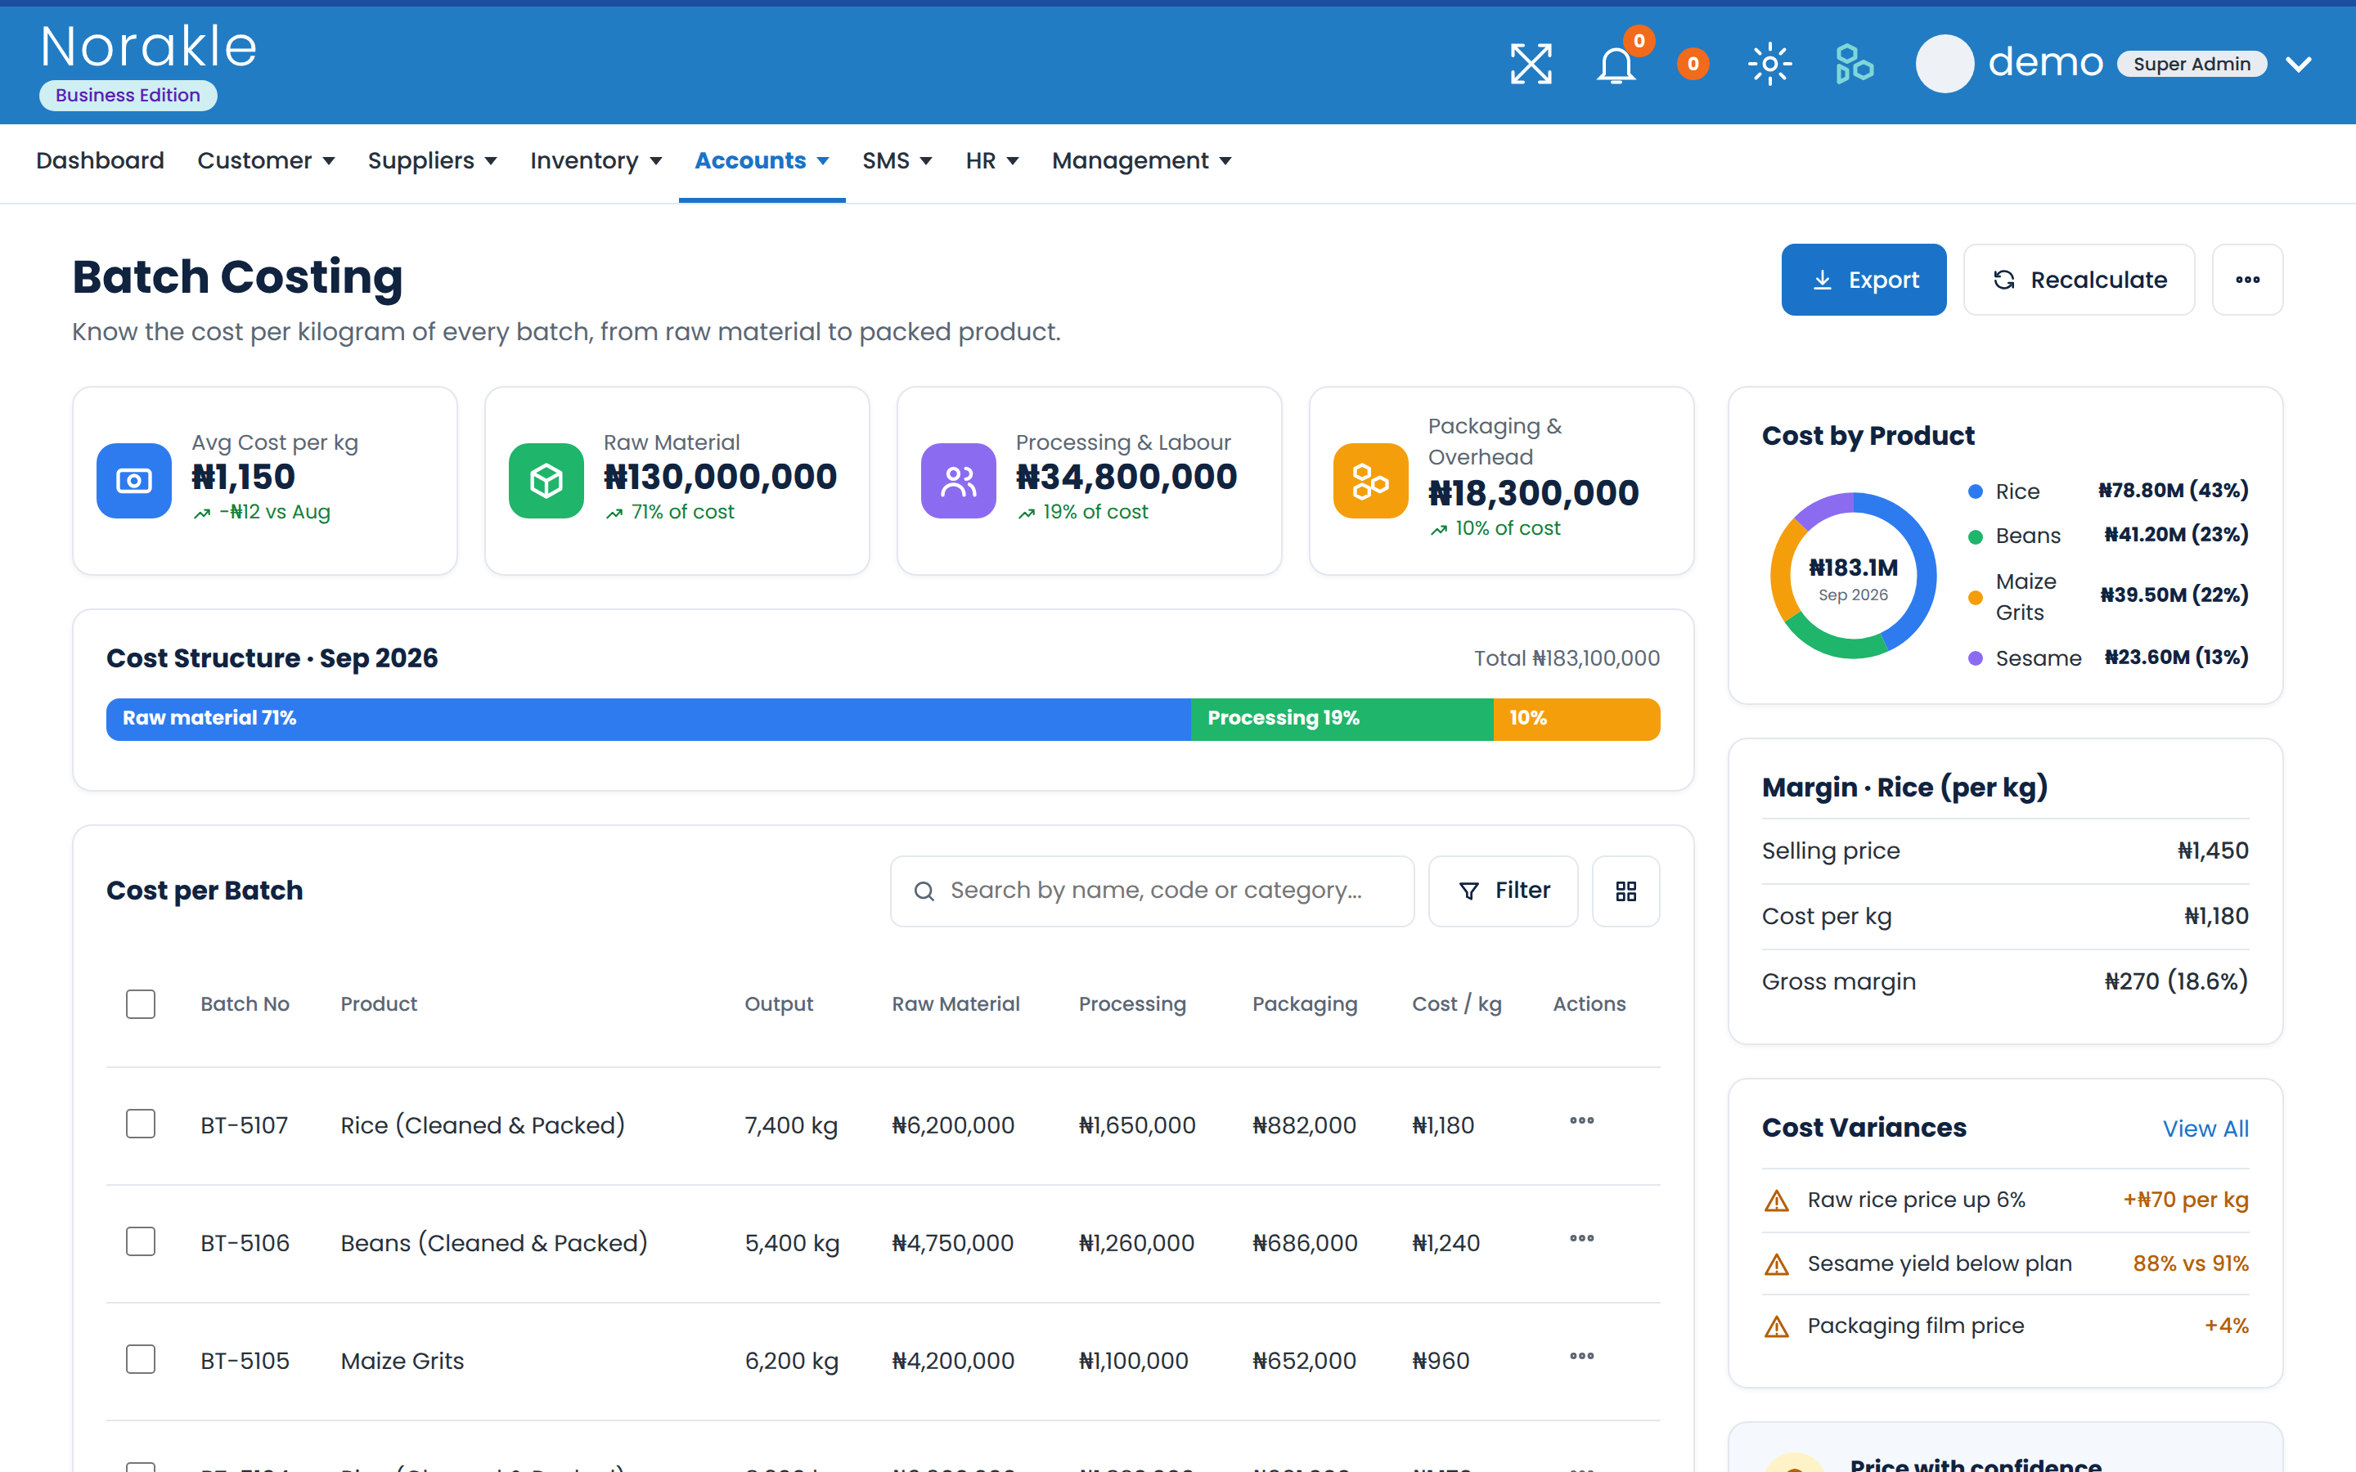Screen dimensions: 2356x1472
Task: Click the demo user avatar
Action: click(x=1945, y=65)
